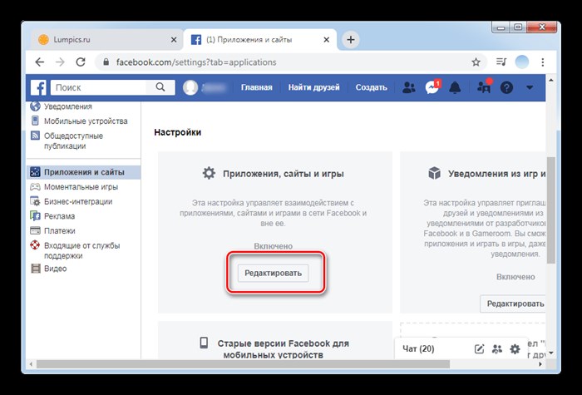Click Редактировать under Приложения, сайты и игры
This screenshot has width=582, height=395.
[x=273, y=273]
